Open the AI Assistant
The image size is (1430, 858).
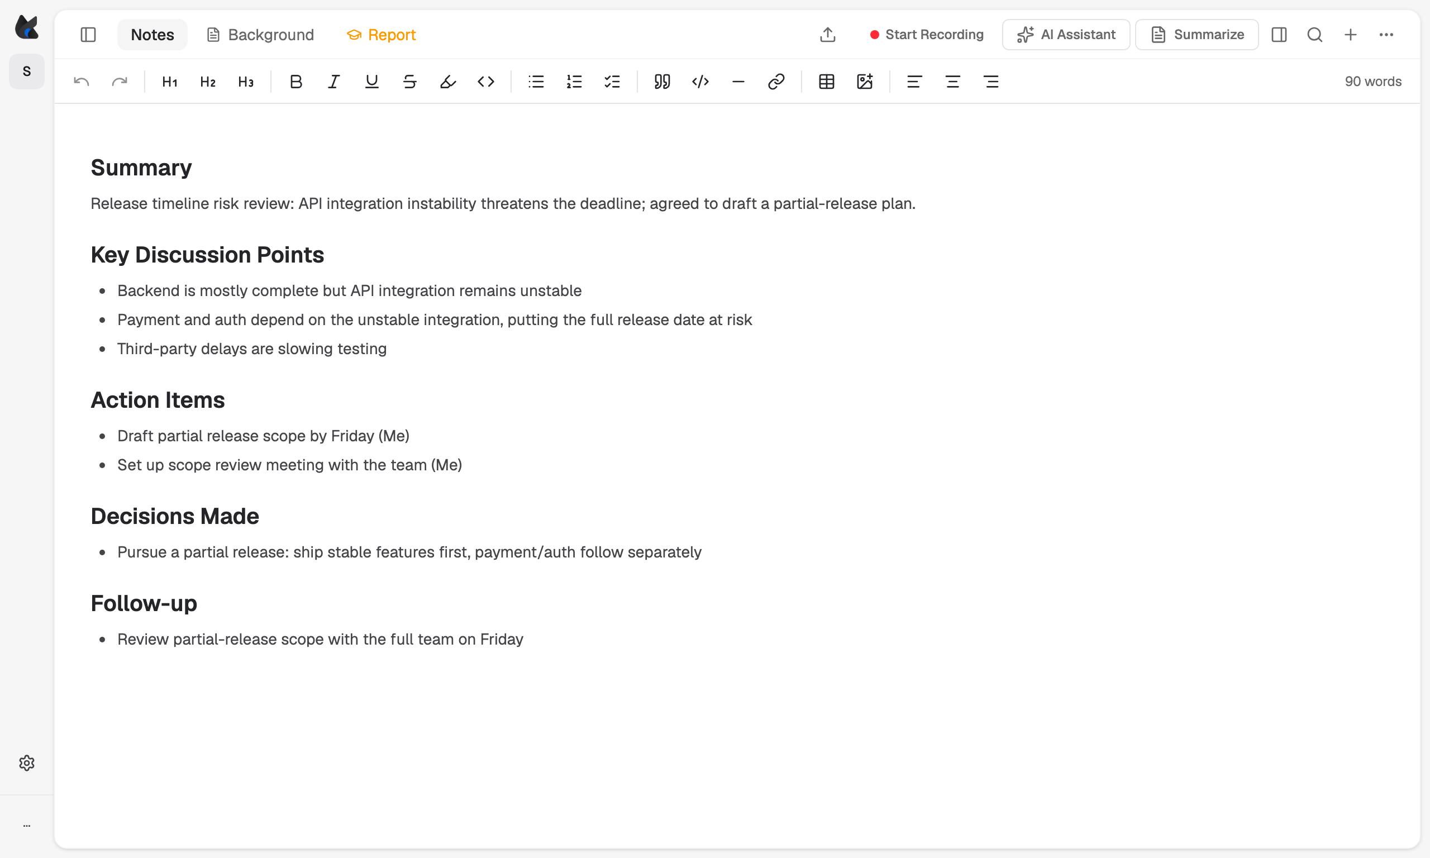1066,35
